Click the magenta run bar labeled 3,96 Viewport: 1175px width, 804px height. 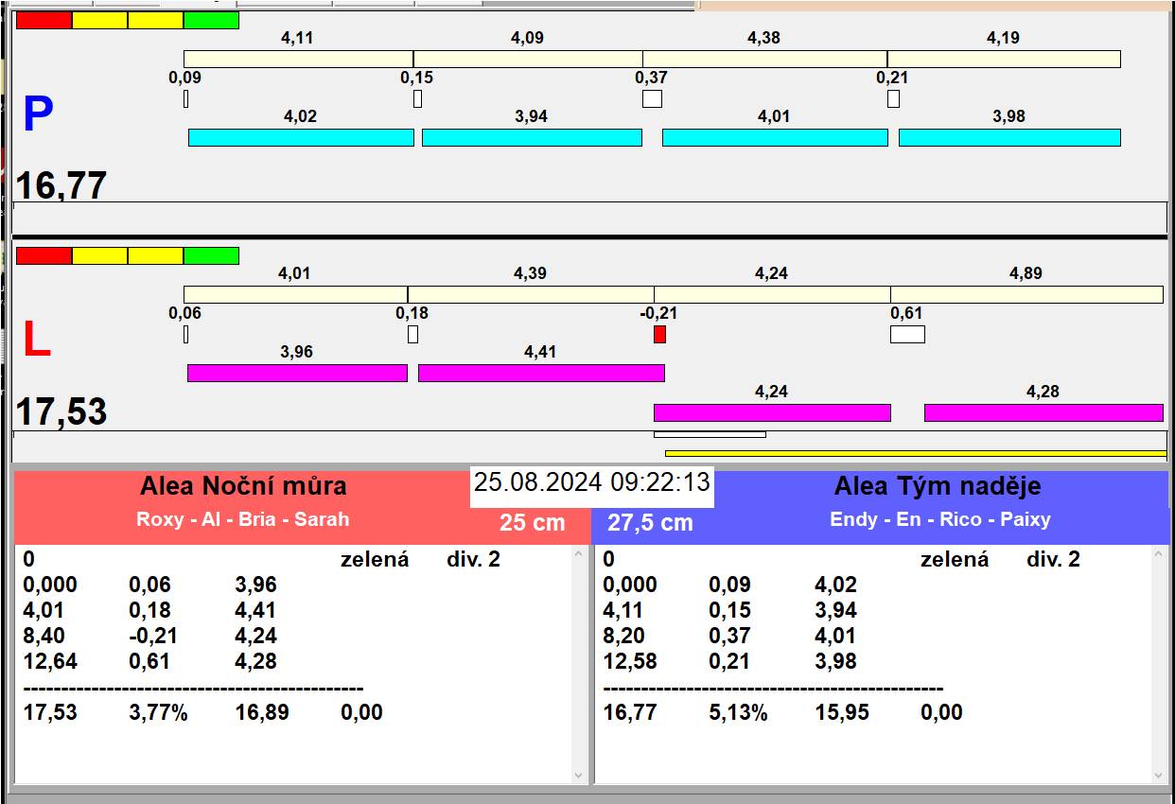(x=297, y=373)
